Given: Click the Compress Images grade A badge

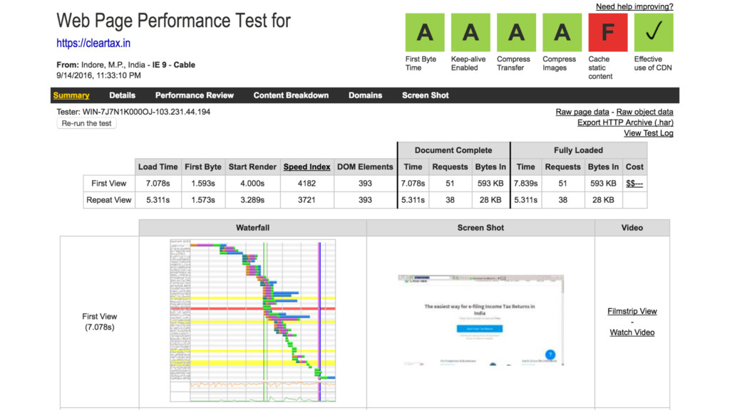Looking at the screenshot, I should [562, 32].
